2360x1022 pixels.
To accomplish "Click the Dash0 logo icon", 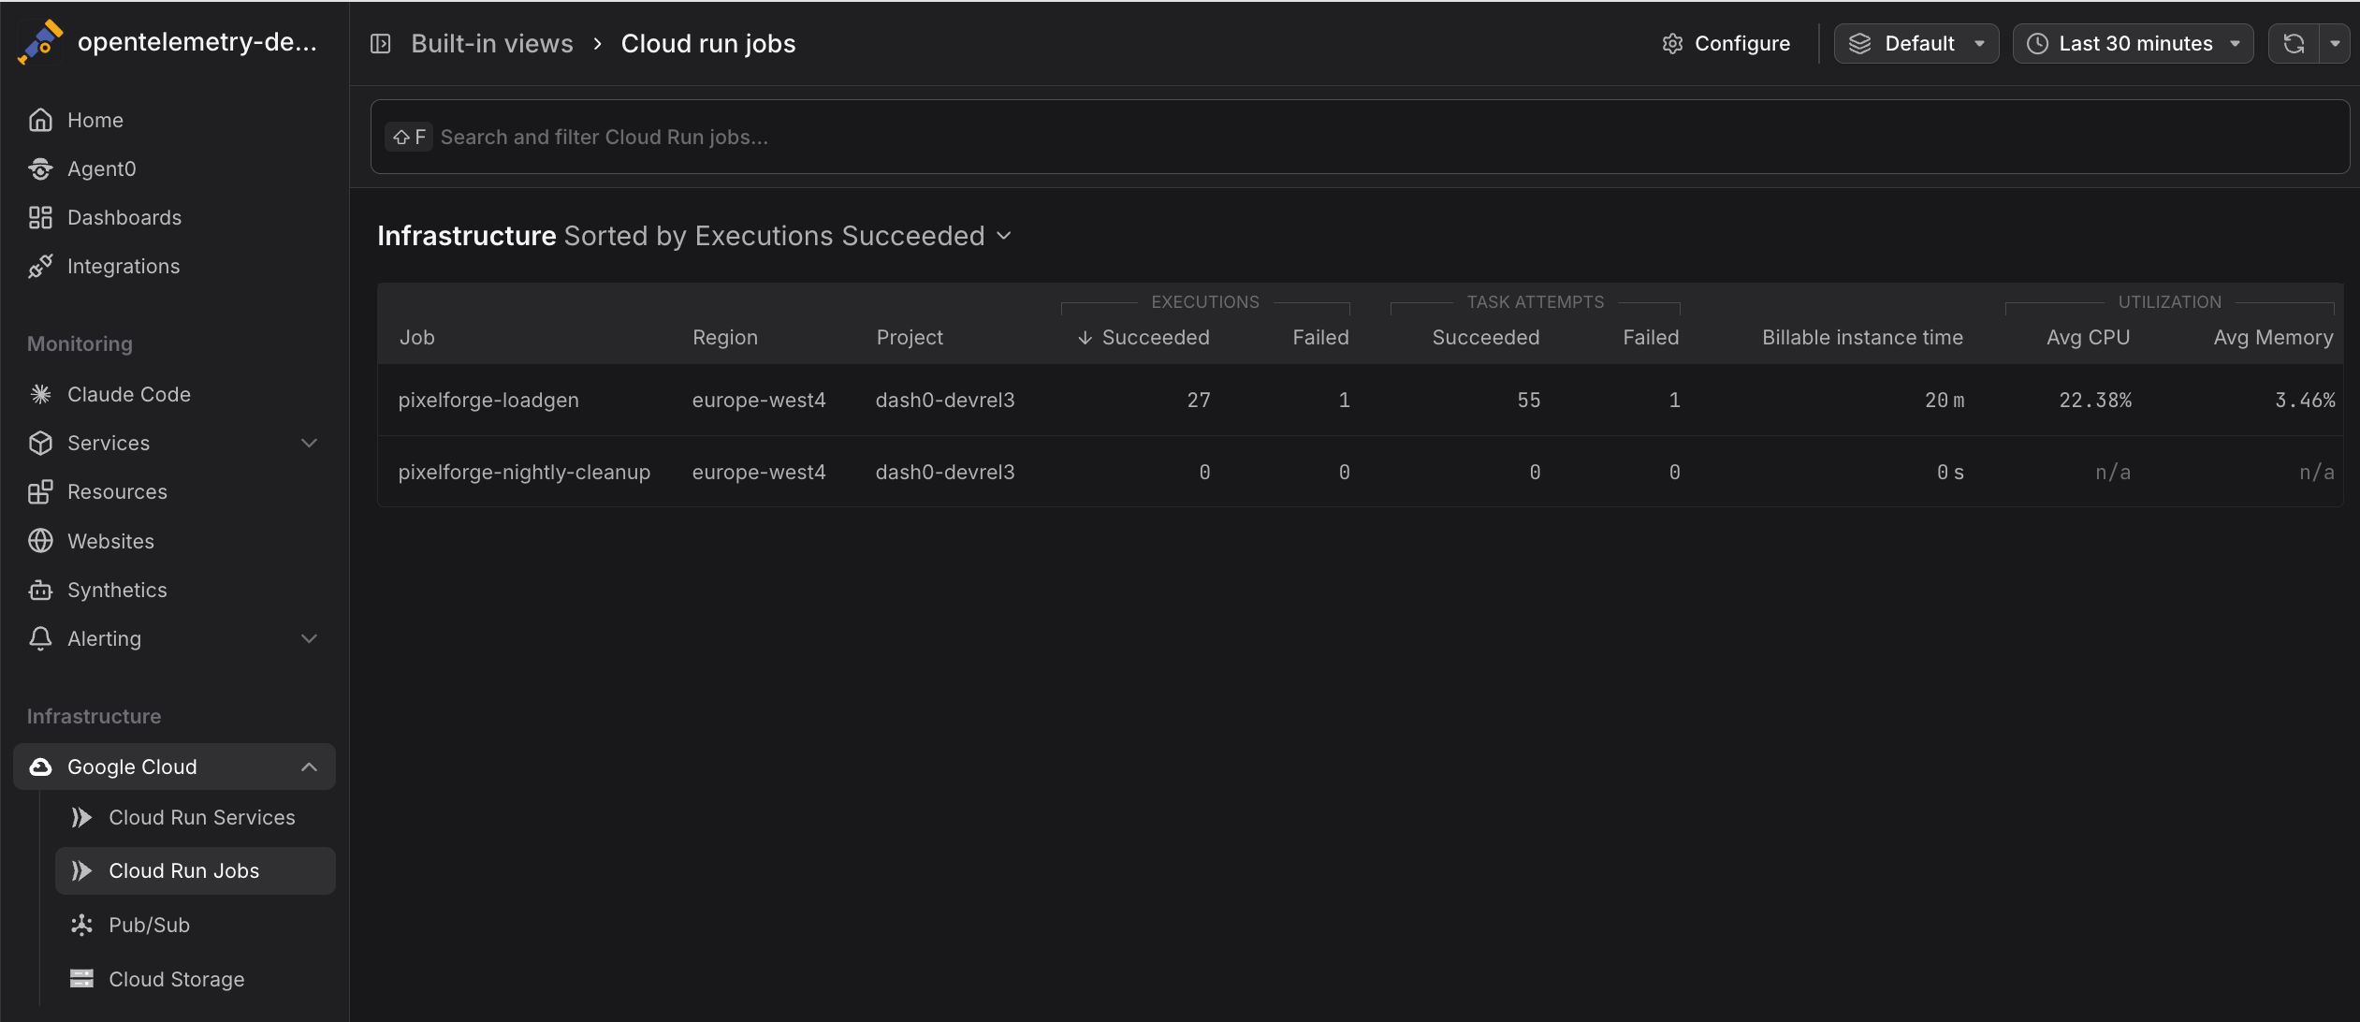I will pyautogui.click(x=40, y=42).
